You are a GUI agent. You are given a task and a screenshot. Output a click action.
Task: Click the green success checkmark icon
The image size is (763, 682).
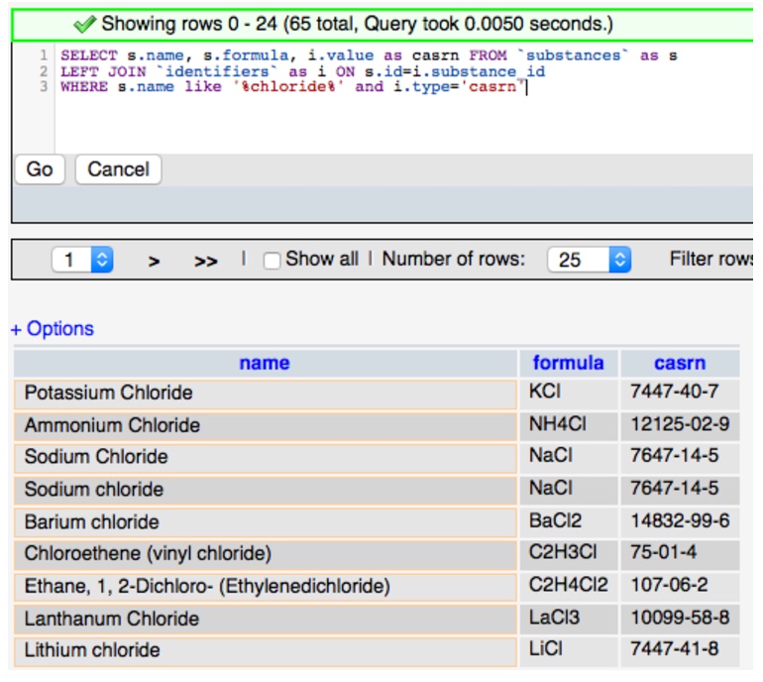pos(85,23)
